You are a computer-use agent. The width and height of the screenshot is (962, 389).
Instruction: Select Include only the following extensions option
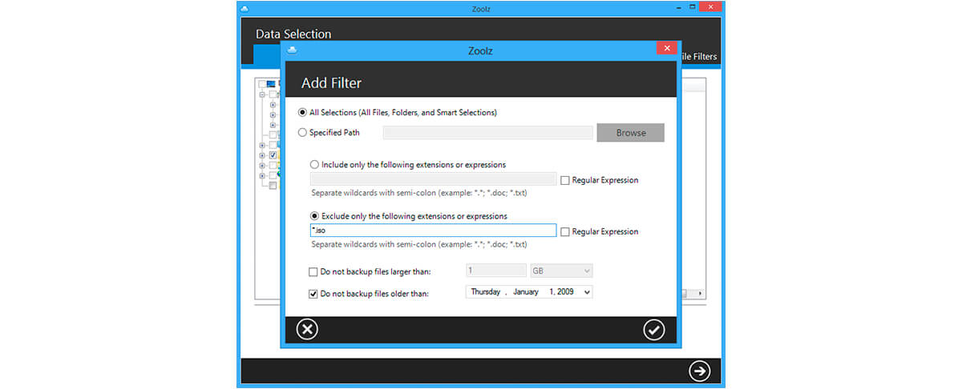pyautogui.click(x=314, y=165)
